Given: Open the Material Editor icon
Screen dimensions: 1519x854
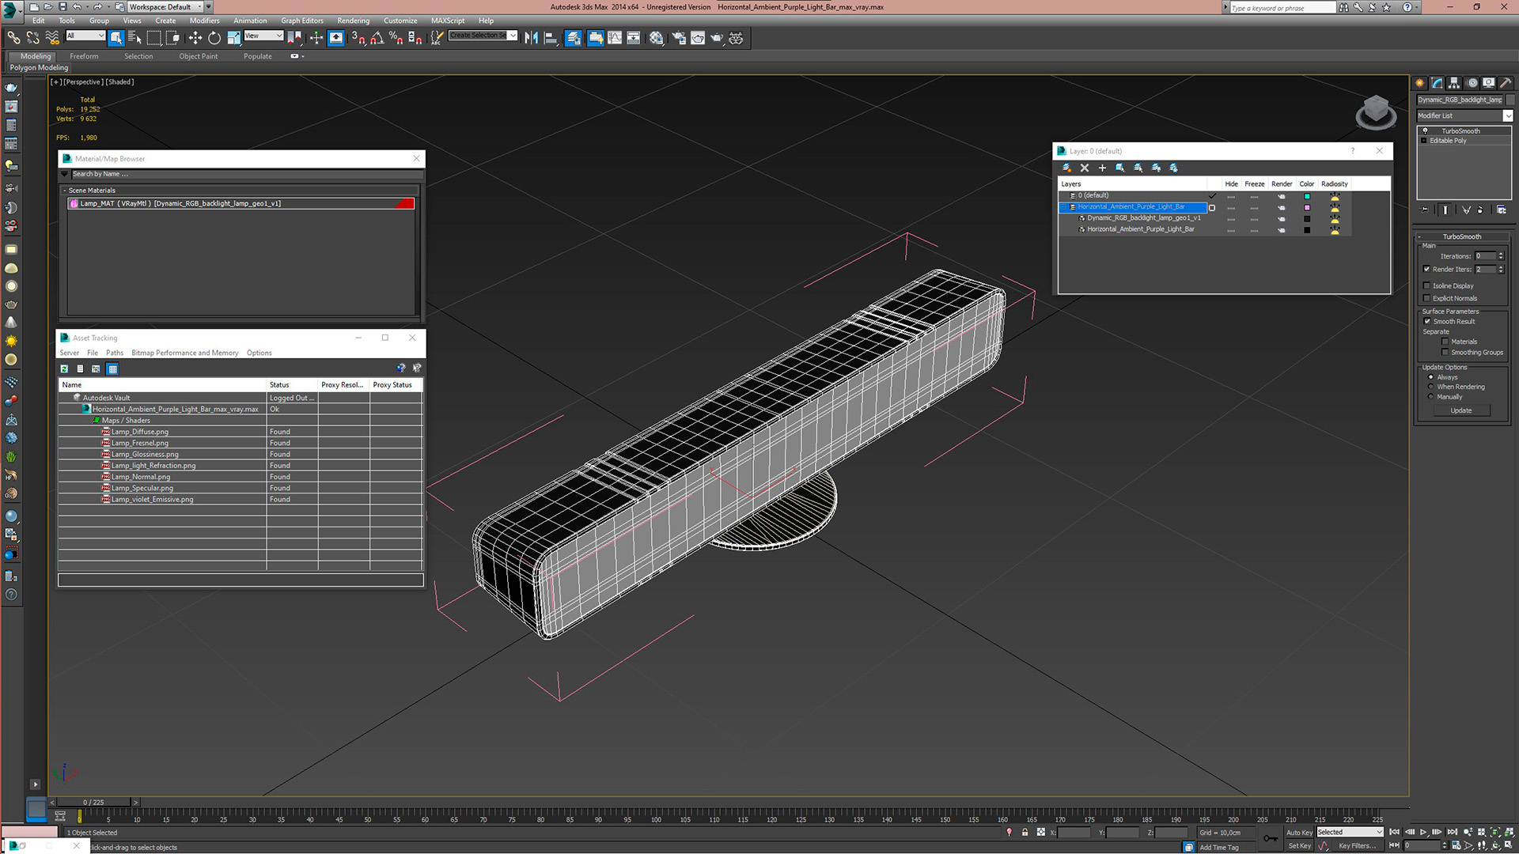Looking at the screenshot, I should [657, 37].
